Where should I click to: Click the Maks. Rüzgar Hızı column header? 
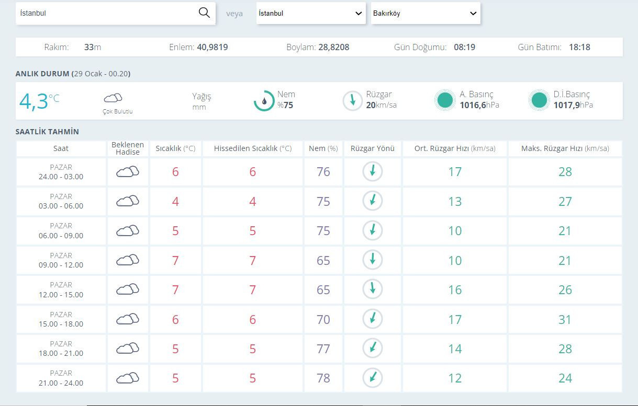click(x=565, y=148)
